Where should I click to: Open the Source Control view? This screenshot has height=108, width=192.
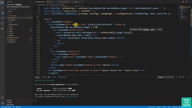tap(2, 13)
